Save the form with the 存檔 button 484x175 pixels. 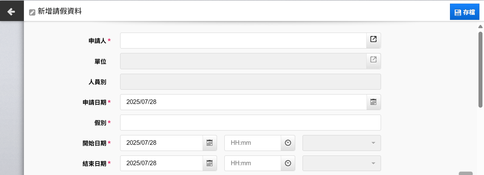[x=464, y=12]
